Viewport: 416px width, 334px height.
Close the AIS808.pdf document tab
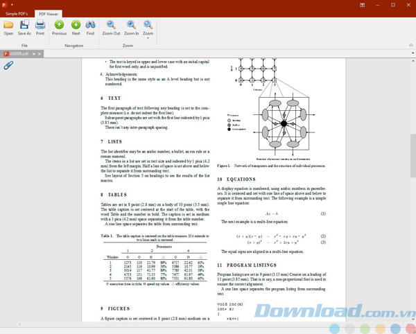pos(40,54)
